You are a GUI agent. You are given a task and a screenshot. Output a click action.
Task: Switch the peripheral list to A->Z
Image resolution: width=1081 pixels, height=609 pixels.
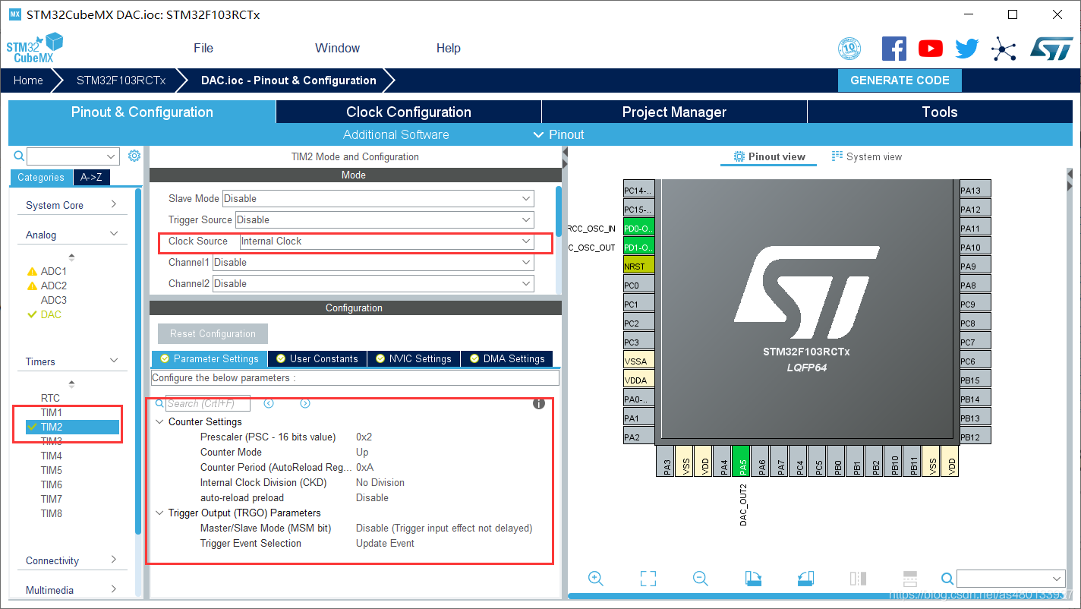click(x=91, y=177)
